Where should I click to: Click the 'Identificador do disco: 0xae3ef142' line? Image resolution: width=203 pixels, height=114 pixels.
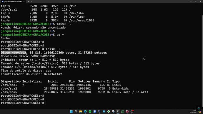pos(31,74)
